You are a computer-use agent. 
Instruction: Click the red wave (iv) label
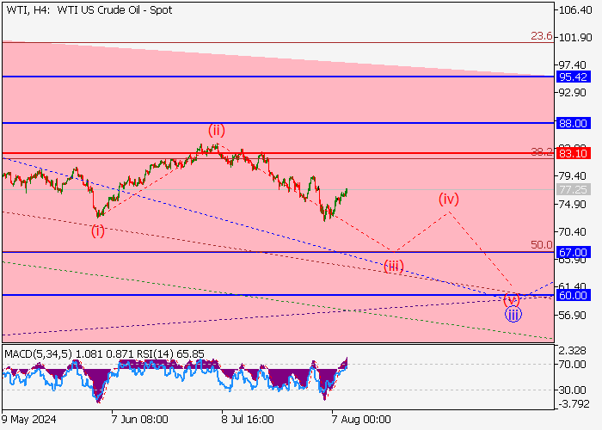[449, 200]
